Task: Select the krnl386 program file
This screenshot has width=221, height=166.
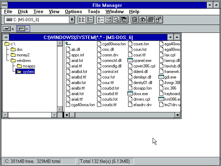Action: click(170, 99)
